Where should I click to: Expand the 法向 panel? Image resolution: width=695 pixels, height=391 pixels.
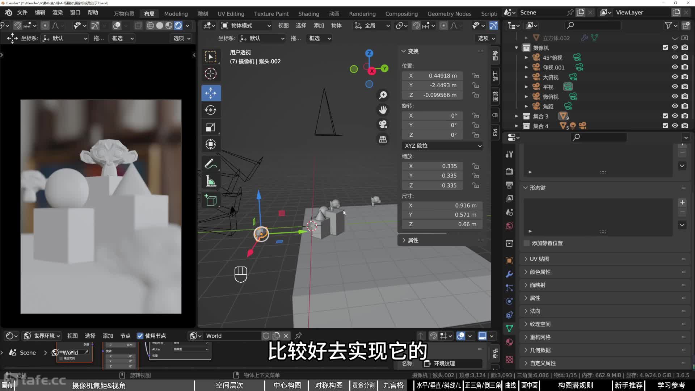[535, 311]
